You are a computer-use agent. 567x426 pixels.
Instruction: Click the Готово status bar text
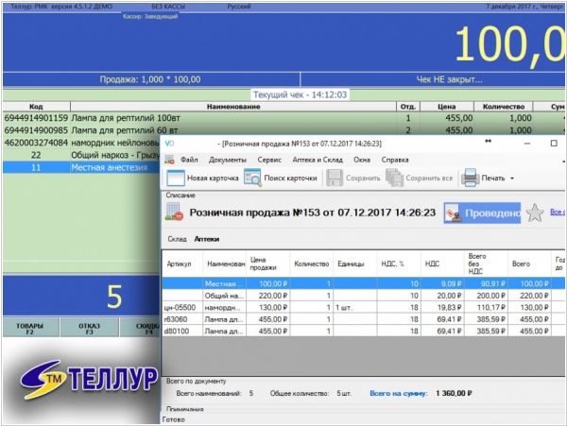[174, 419]
